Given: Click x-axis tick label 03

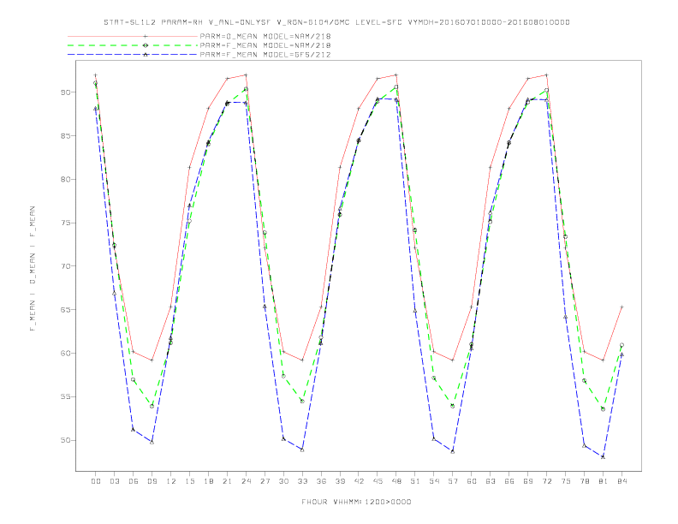Looking at the screenshot, I should (x=114, y=481).
